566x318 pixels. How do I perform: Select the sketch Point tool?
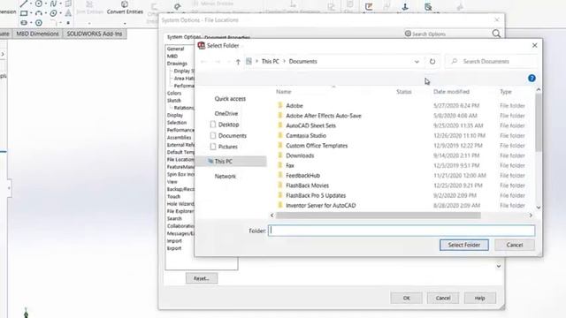[68, 23]
